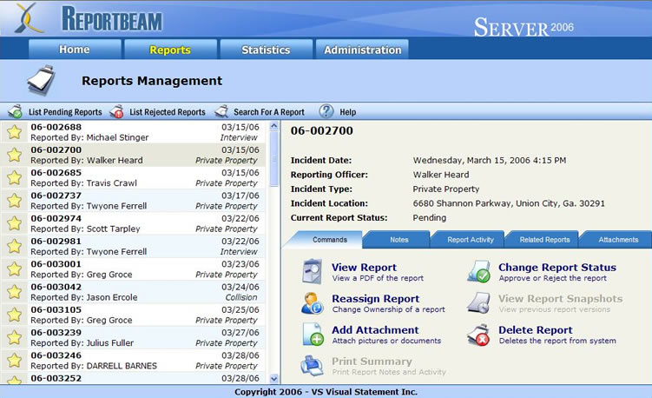Select report number 06-003042
The image size is (652, 398).
click(56, 287)
